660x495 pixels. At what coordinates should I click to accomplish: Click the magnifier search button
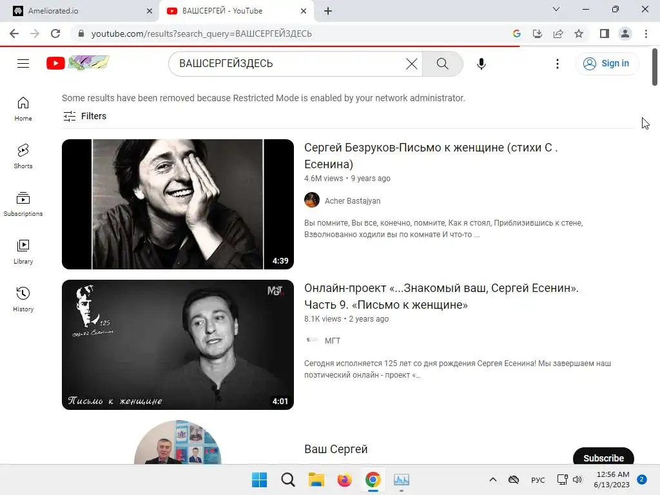(442, 64)
